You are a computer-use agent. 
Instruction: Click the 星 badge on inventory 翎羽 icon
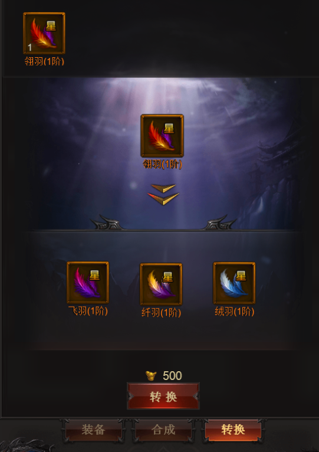51,26
